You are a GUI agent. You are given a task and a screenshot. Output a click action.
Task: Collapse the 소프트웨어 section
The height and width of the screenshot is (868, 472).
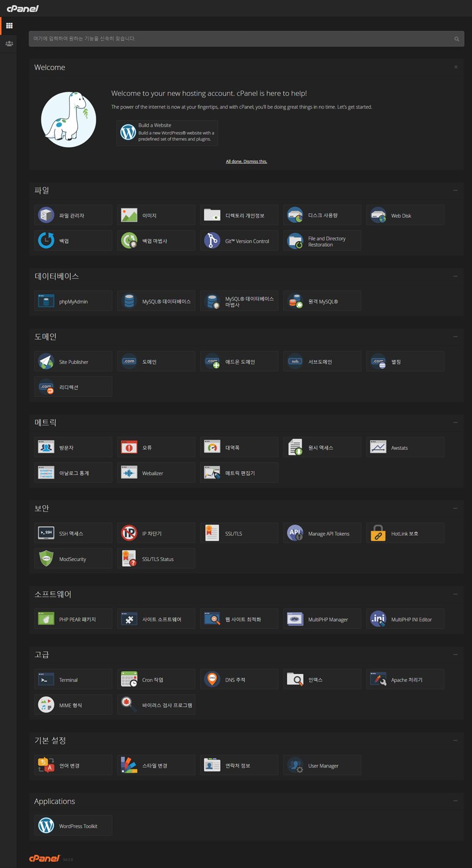point(455,594)
